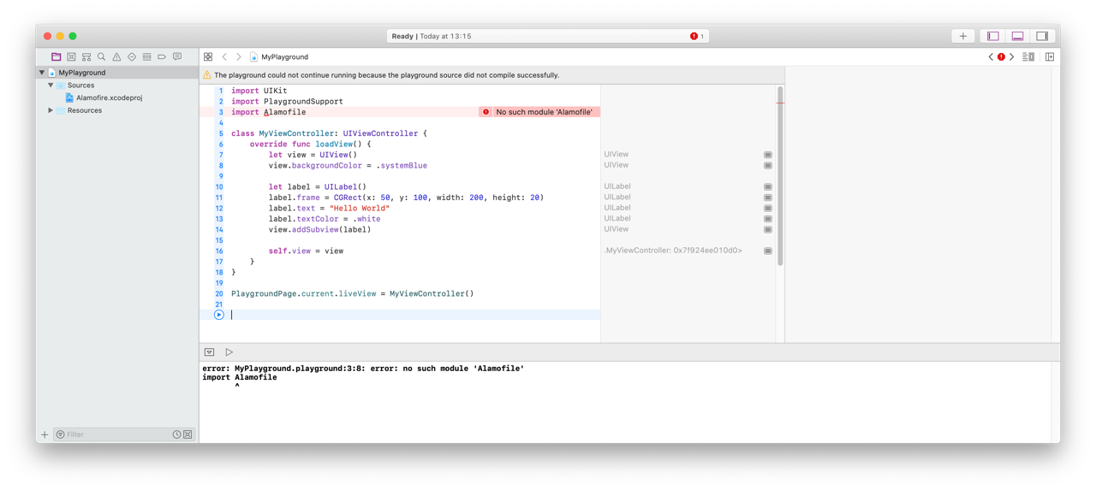Image resolution: width=1096 pixels, height=490 pixels.
Task: Click the MyPlayground breadcrumb in jump bar
Action: click(284, 57)
